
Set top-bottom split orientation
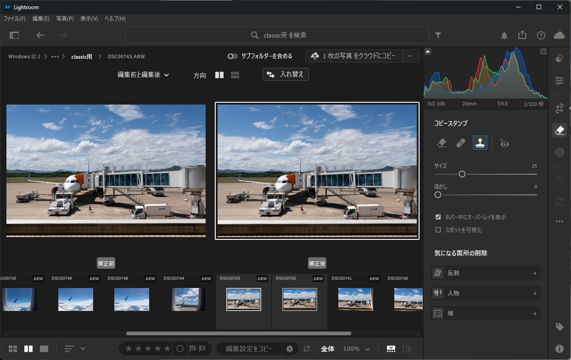(235, 75)
